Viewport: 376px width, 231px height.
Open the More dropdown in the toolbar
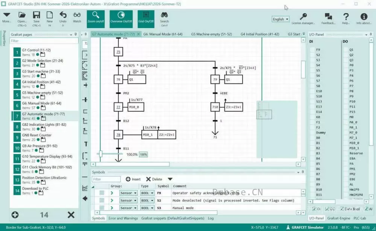pos(6,17)
